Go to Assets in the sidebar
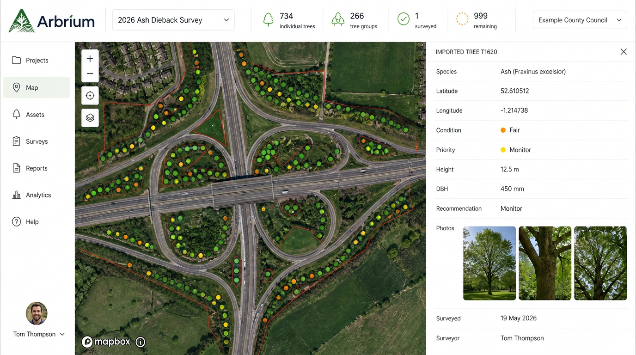Screen dimensions: 636x355 coord(37,115)
